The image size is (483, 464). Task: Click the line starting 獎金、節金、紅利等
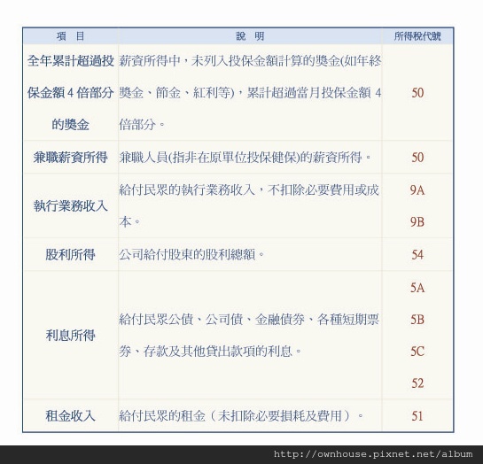[x=250, y=93]
